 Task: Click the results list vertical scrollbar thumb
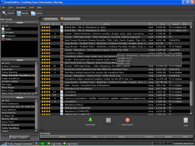click(191, 93)
